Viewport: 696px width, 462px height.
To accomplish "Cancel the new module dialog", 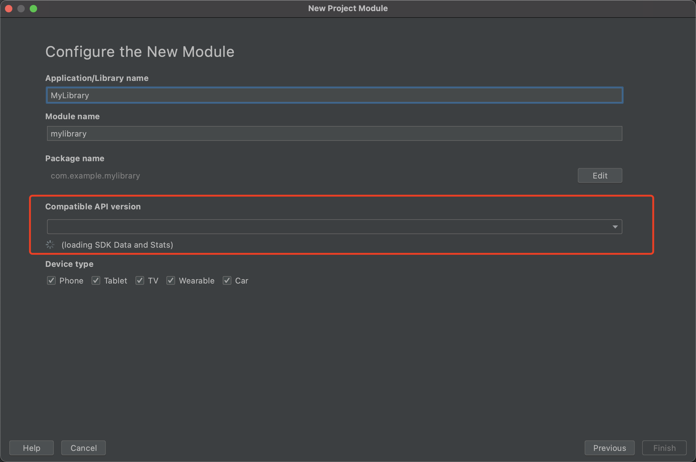I will tap(84, 448).
